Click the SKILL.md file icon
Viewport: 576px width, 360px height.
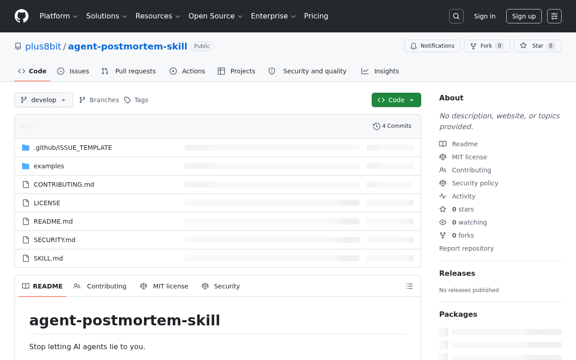click(26, 258)
